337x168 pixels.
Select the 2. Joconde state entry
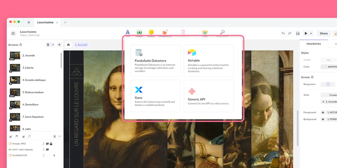[x=329, y=102]
